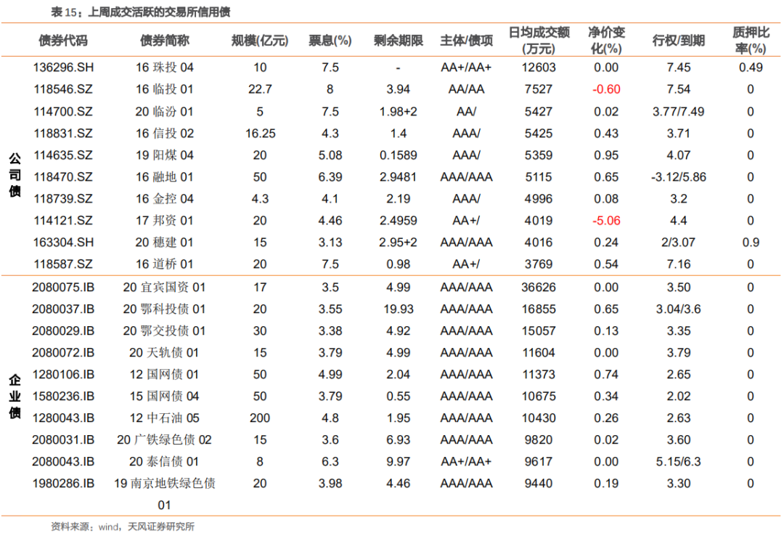The height and width of the screenshot is (544, 784).
Task: Click the '公司债' row group label
Action: click(15, 174)
